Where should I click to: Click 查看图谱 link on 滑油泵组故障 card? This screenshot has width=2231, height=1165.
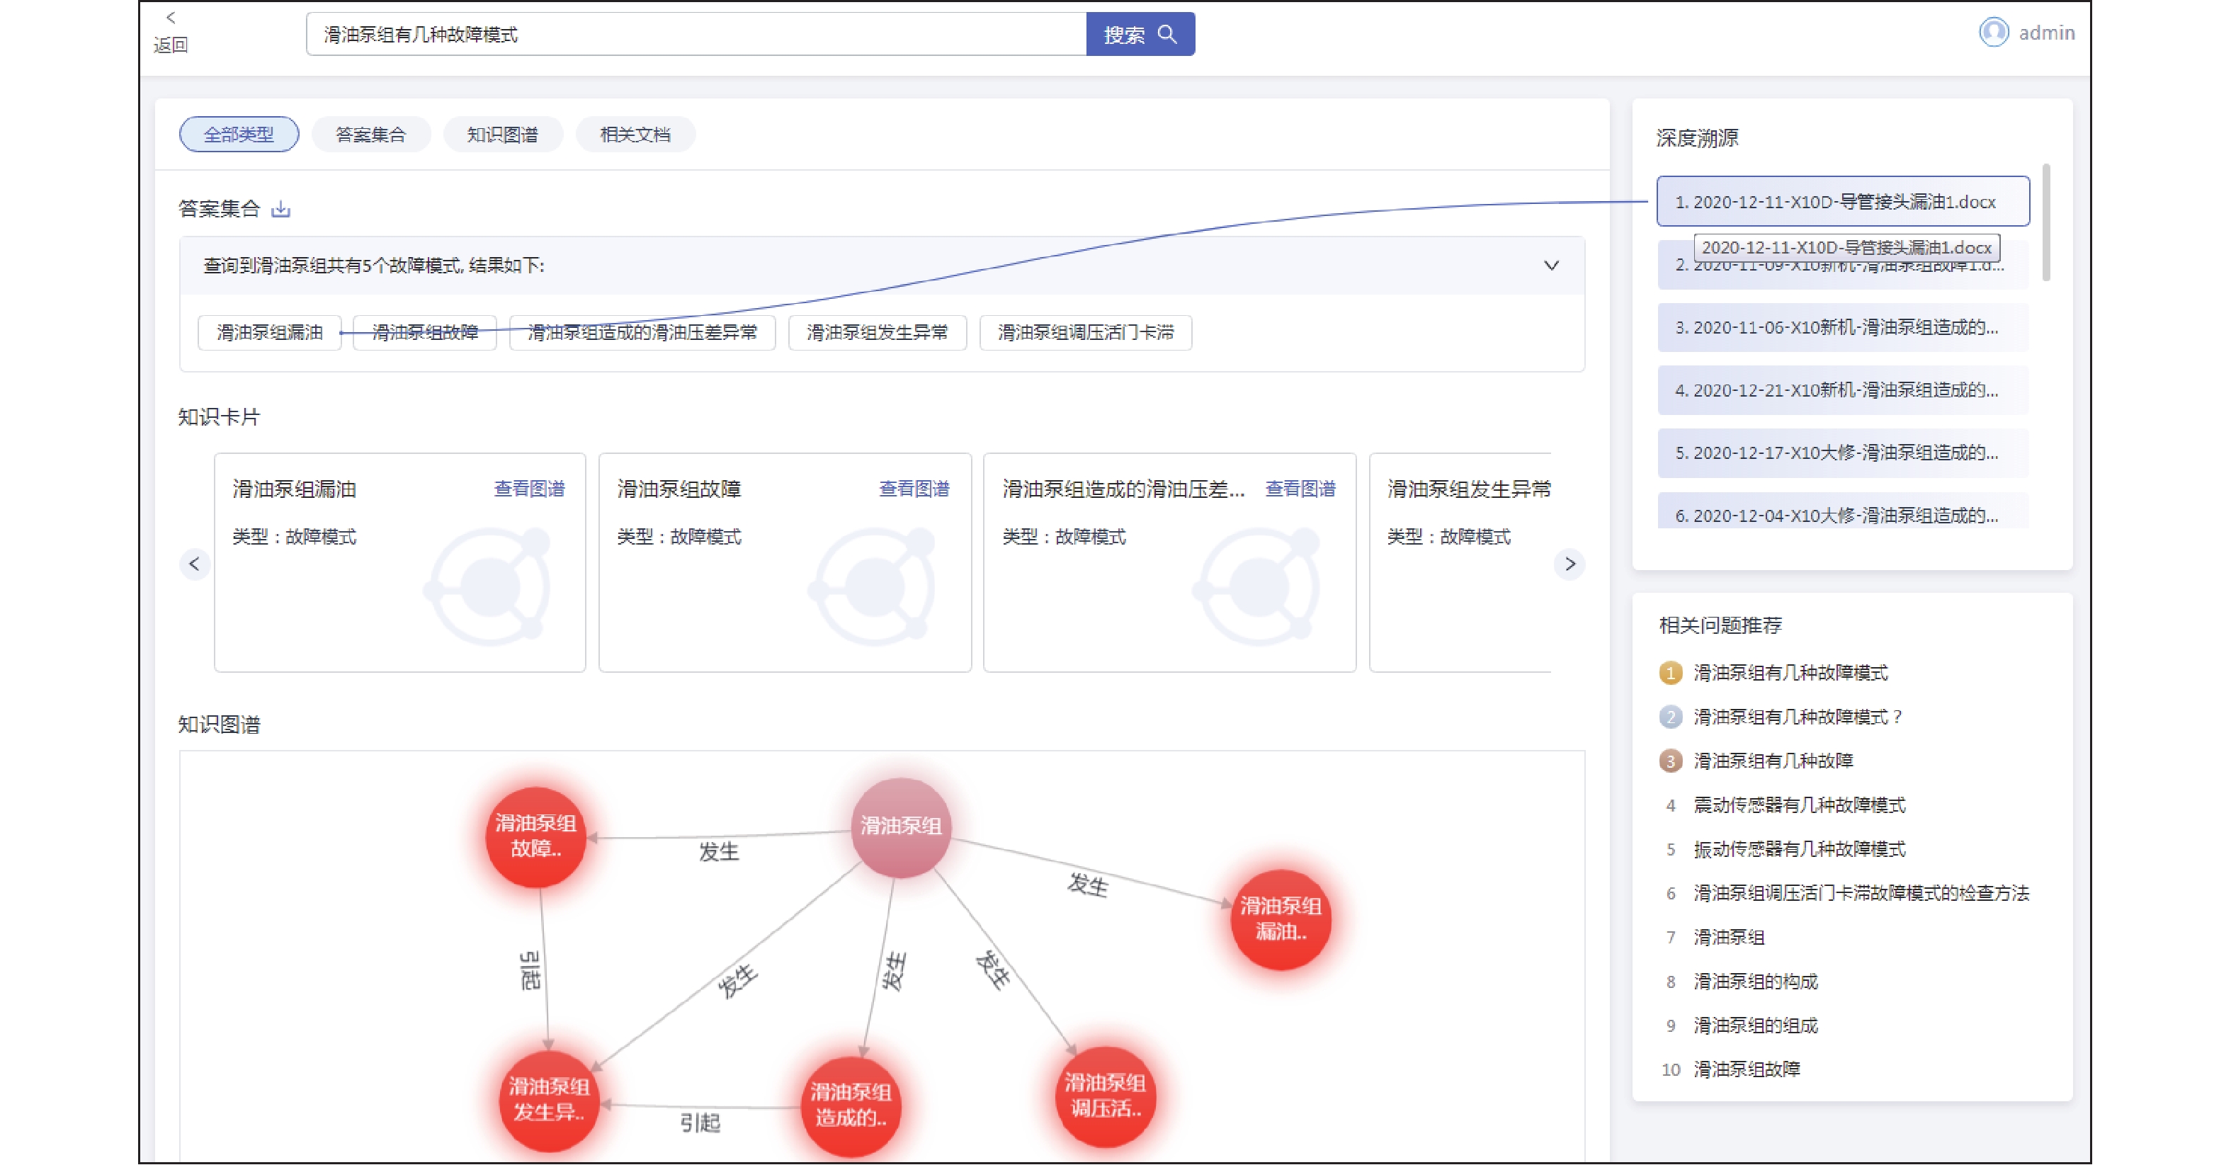[914, 489]
